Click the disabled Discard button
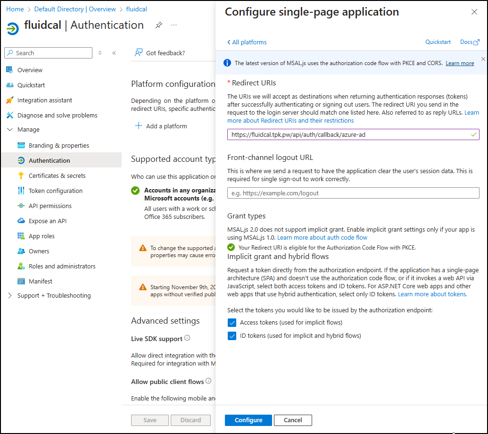The image size is (488, 434). pyautogui.click(x=190, y=420)
